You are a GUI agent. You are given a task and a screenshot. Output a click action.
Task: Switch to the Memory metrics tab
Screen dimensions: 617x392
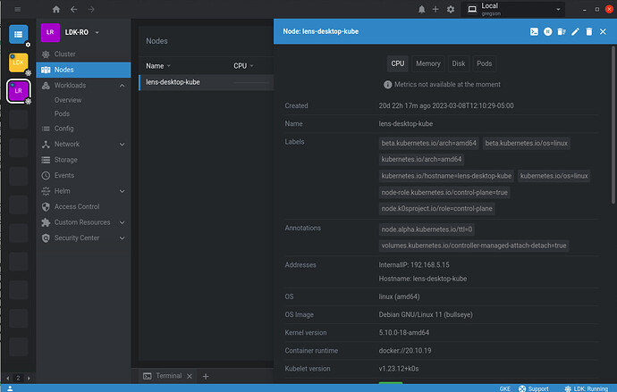tap(427, 63)
